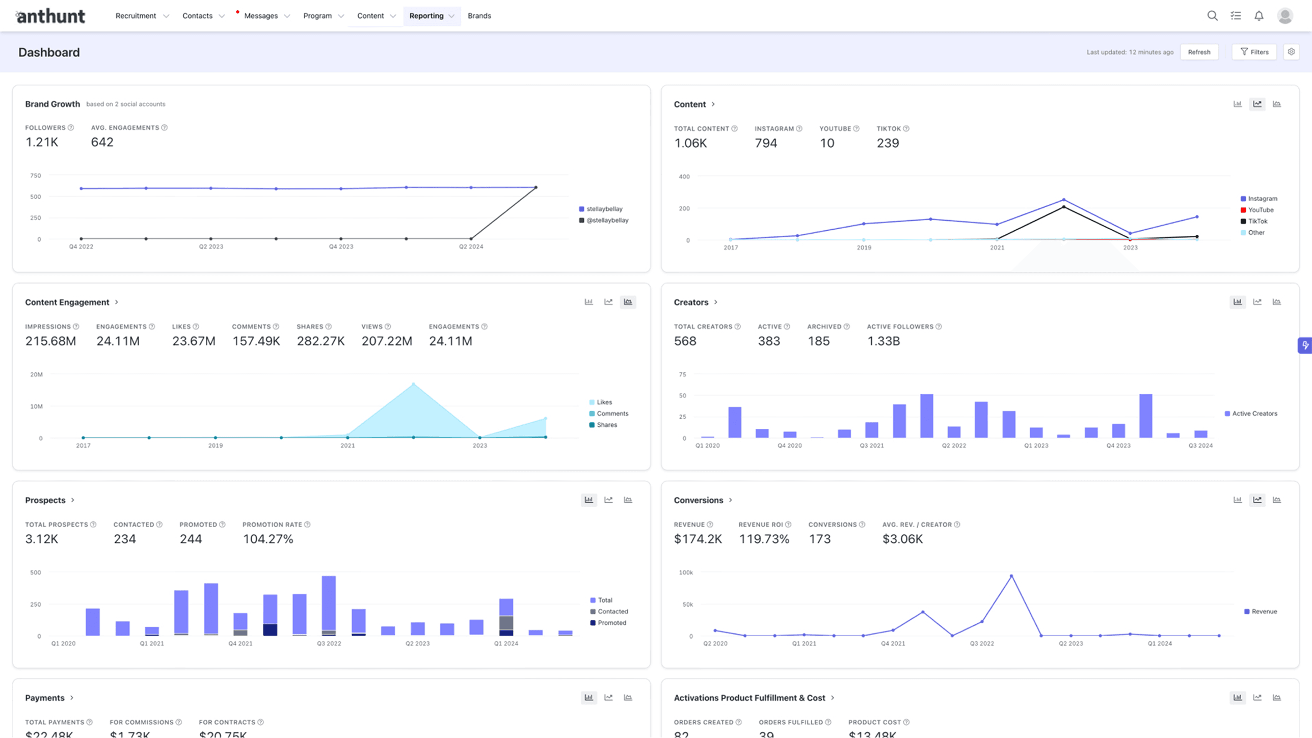Screen dimensions: 1312x738
Task: Open the Content card details chevron
Action: tap(713, 104)
